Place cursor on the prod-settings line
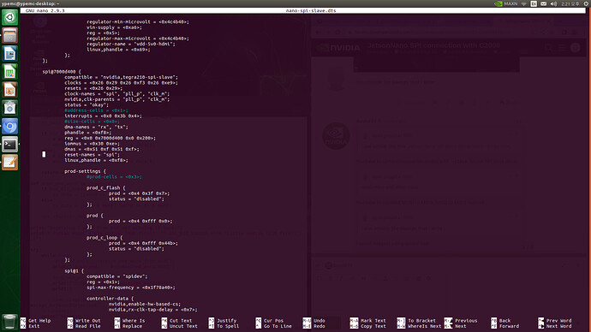This screenshot has width=591, height=332. [x=85, y=171]
